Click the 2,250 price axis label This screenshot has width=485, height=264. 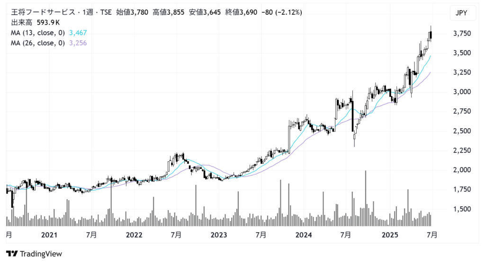(462, 150)
